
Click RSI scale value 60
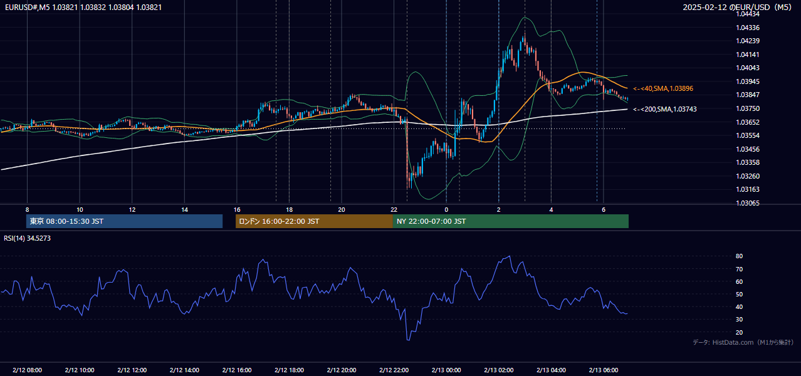740,281
